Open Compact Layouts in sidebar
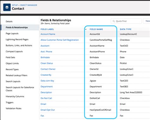 click(14, 51)
